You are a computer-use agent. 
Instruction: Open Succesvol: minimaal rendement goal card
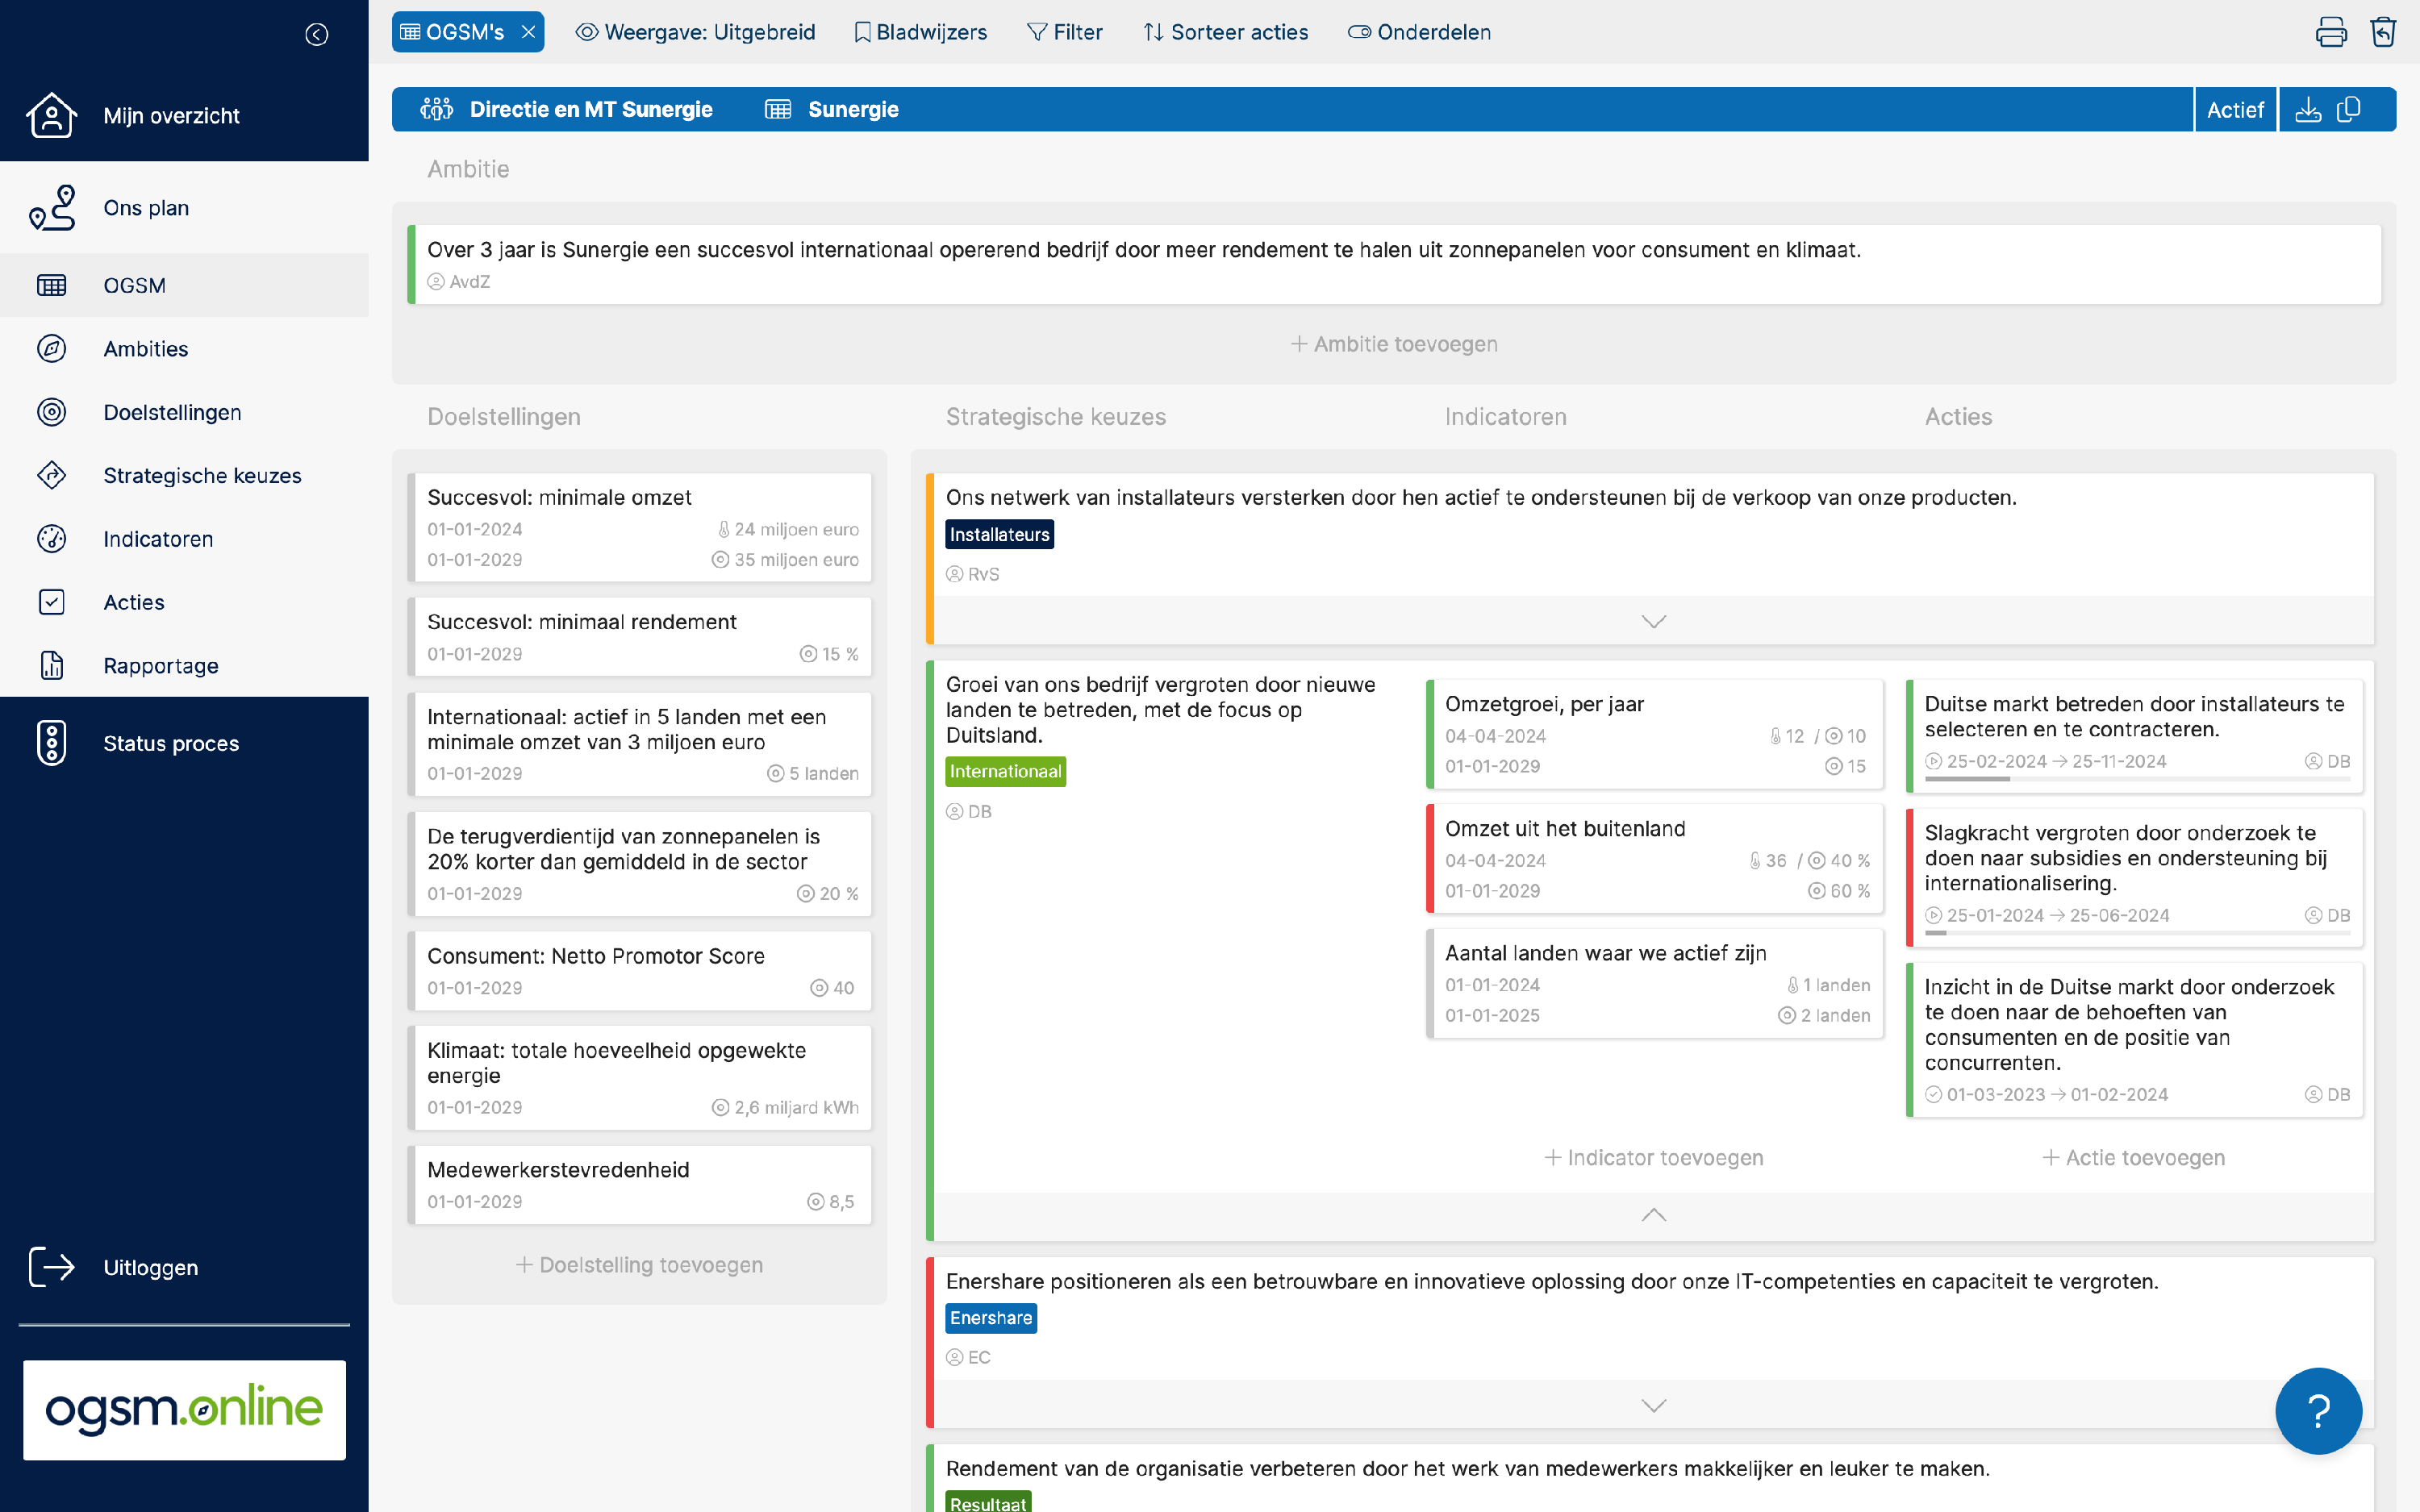(x=639, y=636)
